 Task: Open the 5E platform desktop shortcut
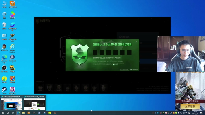4,47
